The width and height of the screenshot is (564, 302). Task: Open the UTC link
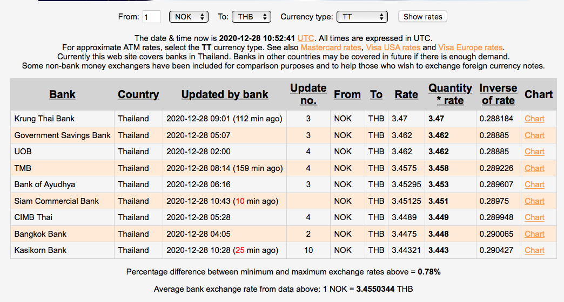(x=305, y=38)
